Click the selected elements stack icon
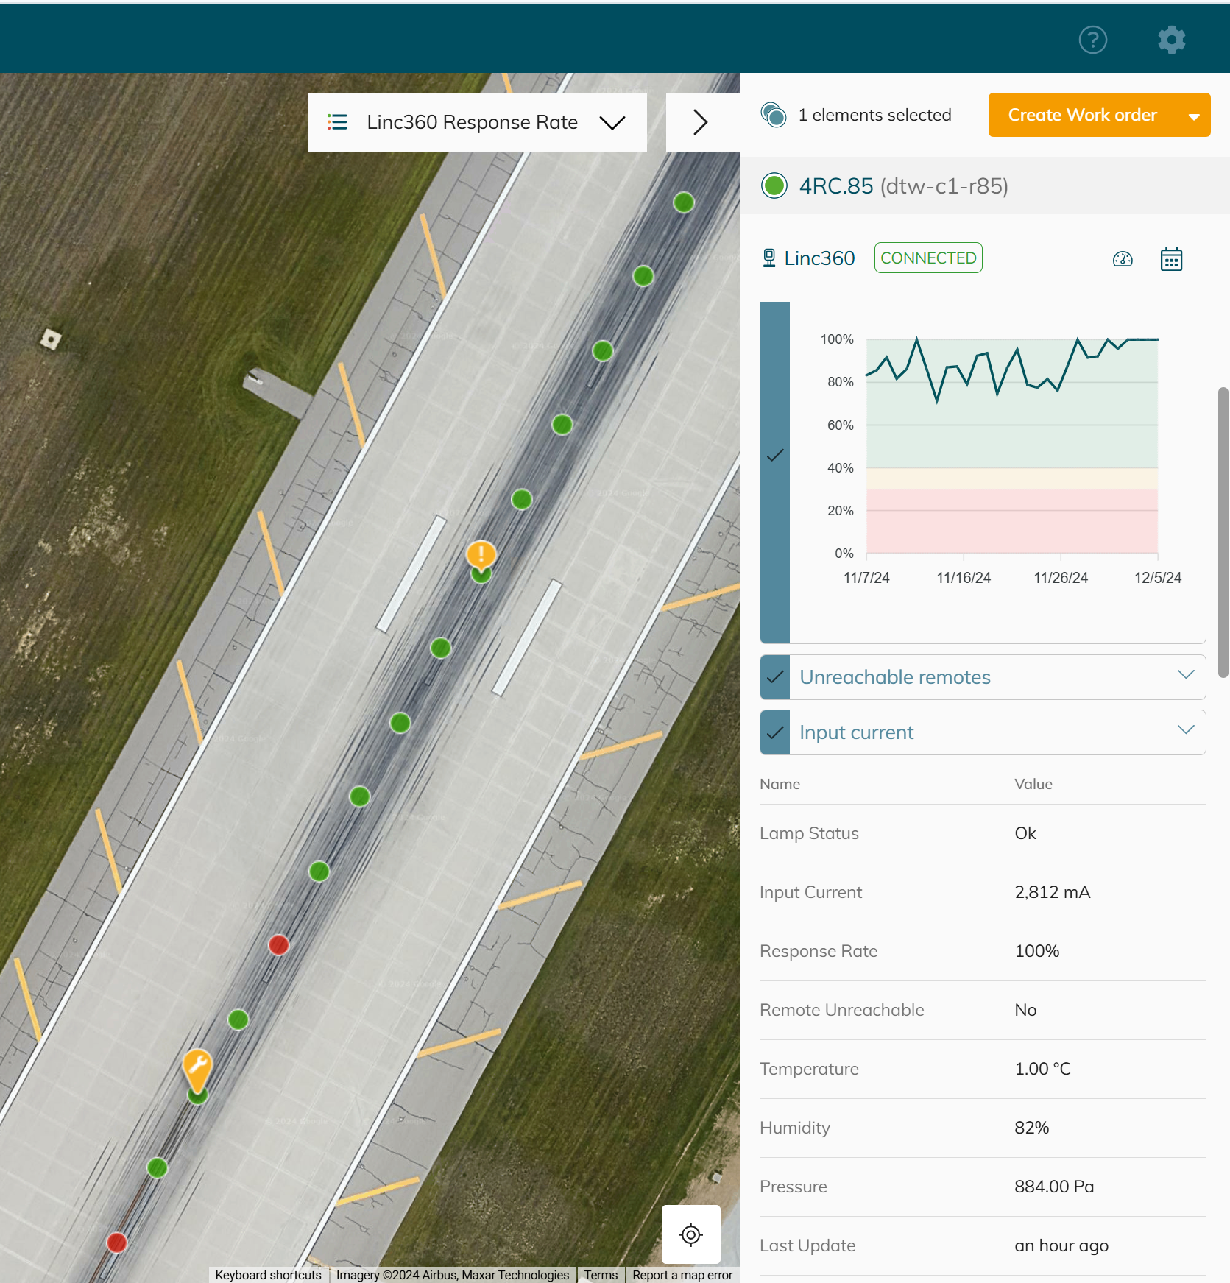The width and height of the screenshot is (1230, 1283). (x=774, y=115)
